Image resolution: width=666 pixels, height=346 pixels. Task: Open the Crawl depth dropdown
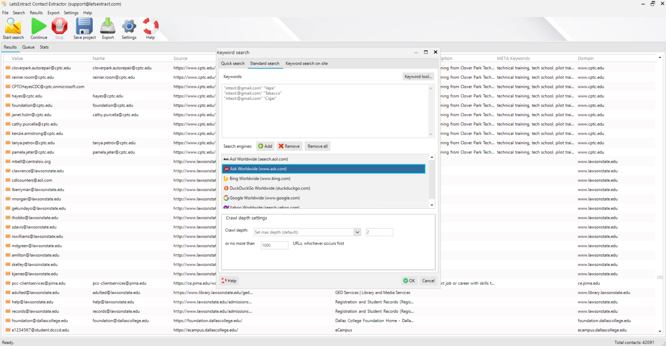click(x=357, y=232)
